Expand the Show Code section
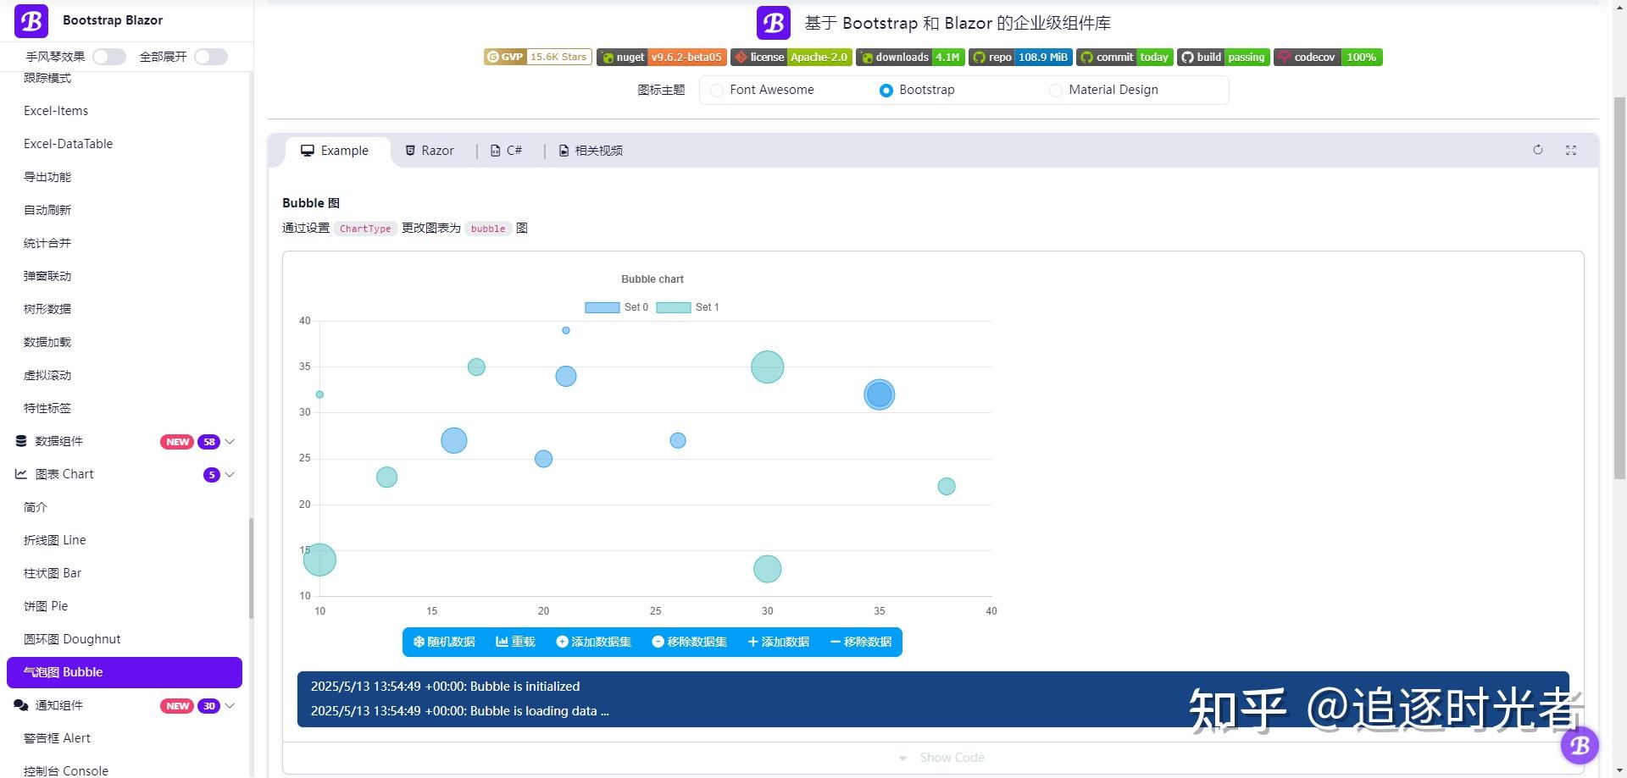Screen dimensions: 1627x778 (x=941, y=758)
